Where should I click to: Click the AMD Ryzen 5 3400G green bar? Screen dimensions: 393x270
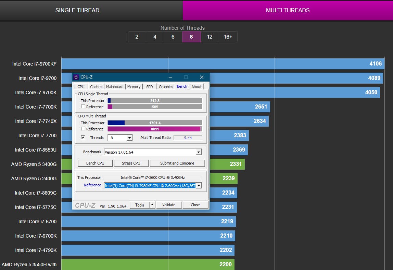[x=227, y=164]
